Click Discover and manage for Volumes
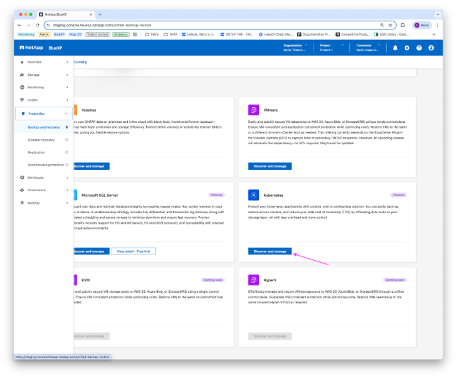Viewport: 457px width, 378px height. tap(92, 166)
